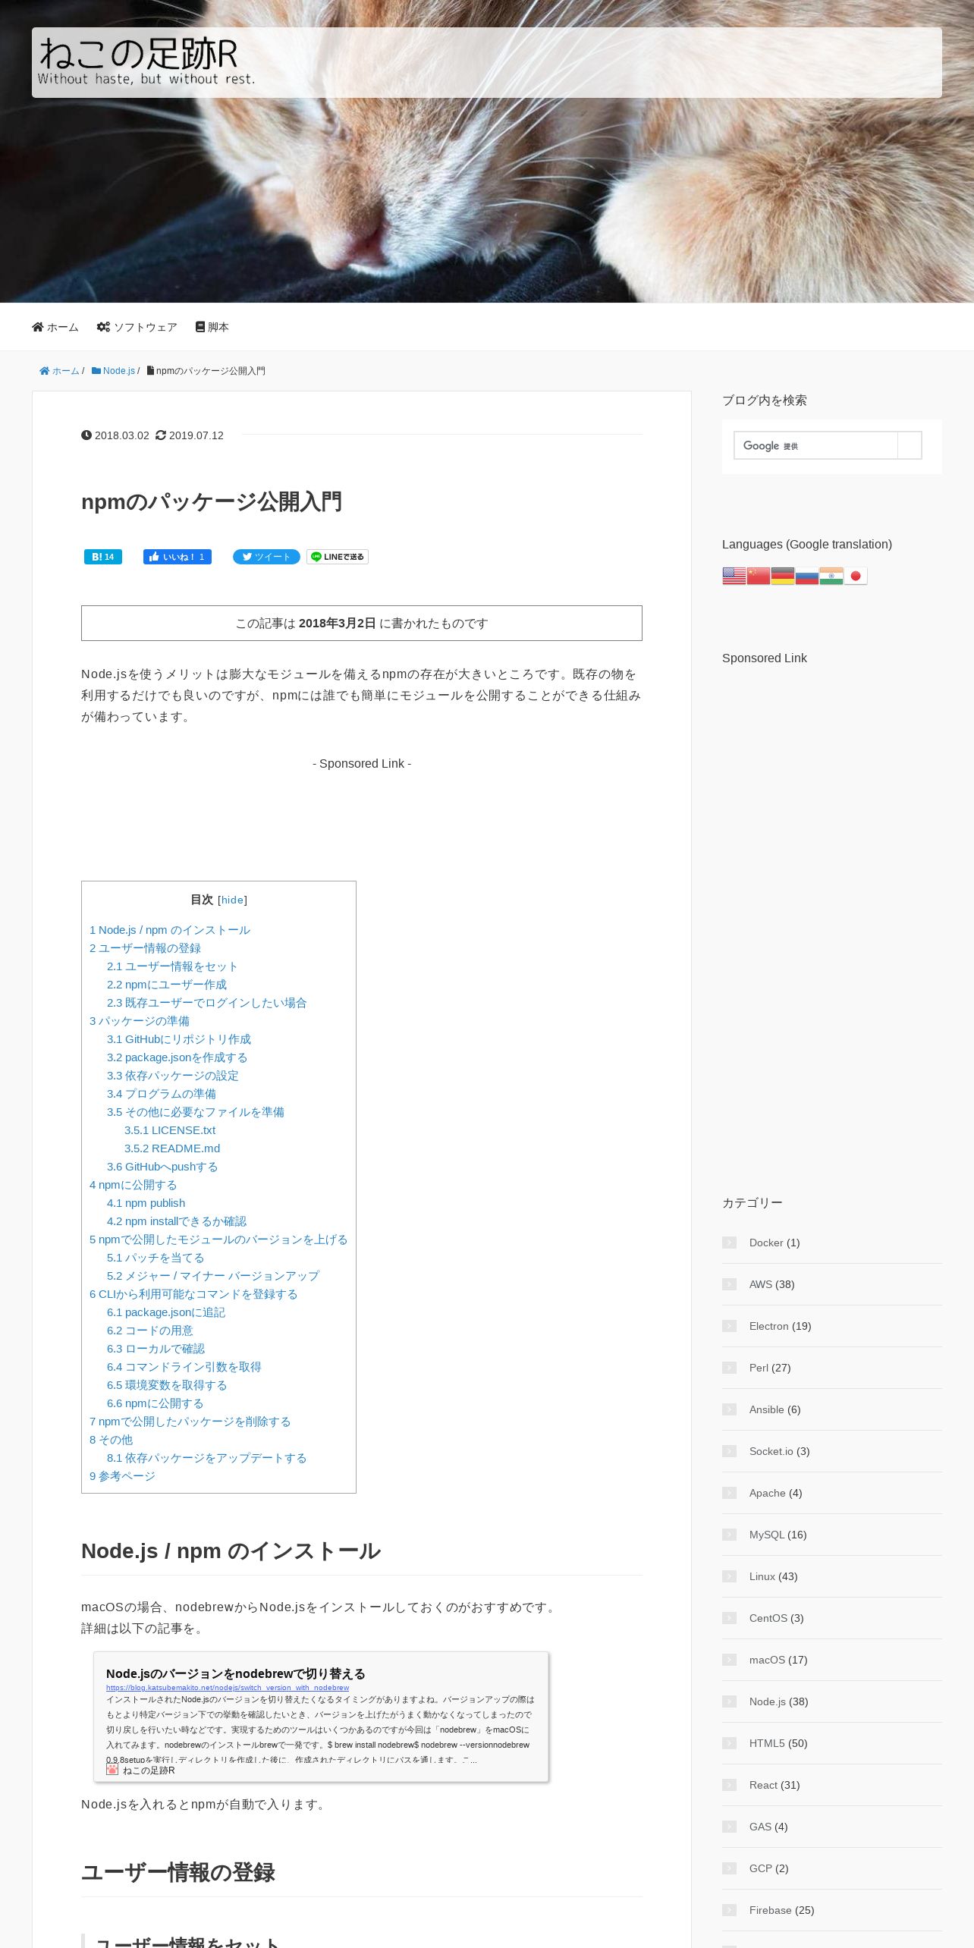Click the India flag translation icon

pyautogui.click(x=831, y=576)
